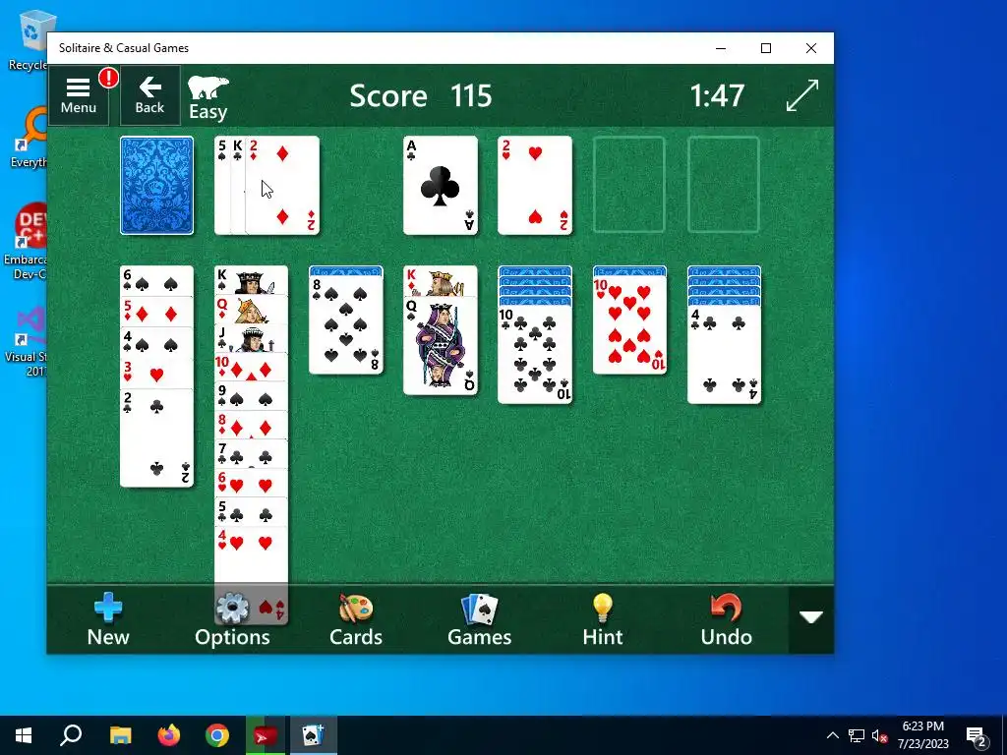
Task: Draw from the blue stock pile deck
Action: point(156,186)
